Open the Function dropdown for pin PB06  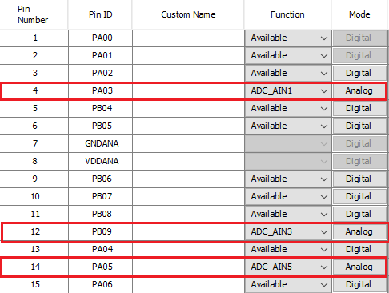click(x=288, y=179)
